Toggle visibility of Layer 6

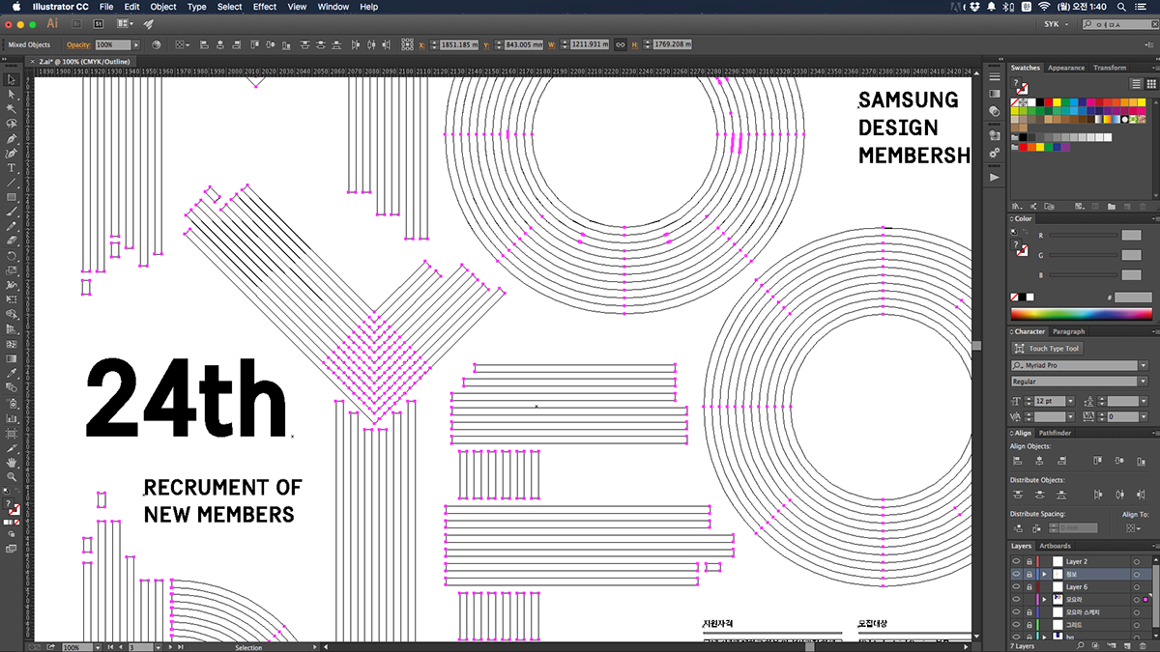pyautogui.click(x=1016, y=586)
